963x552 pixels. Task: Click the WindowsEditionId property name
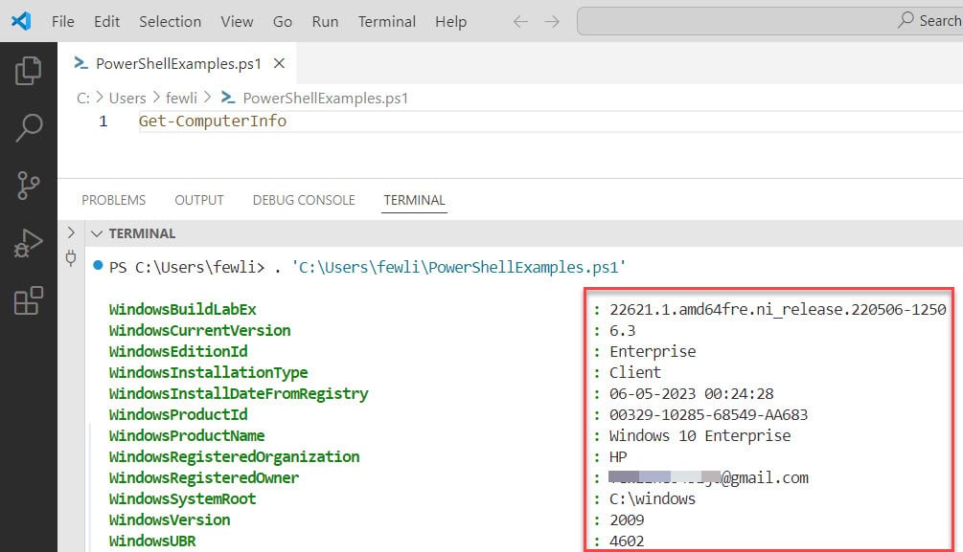(178, 351)
